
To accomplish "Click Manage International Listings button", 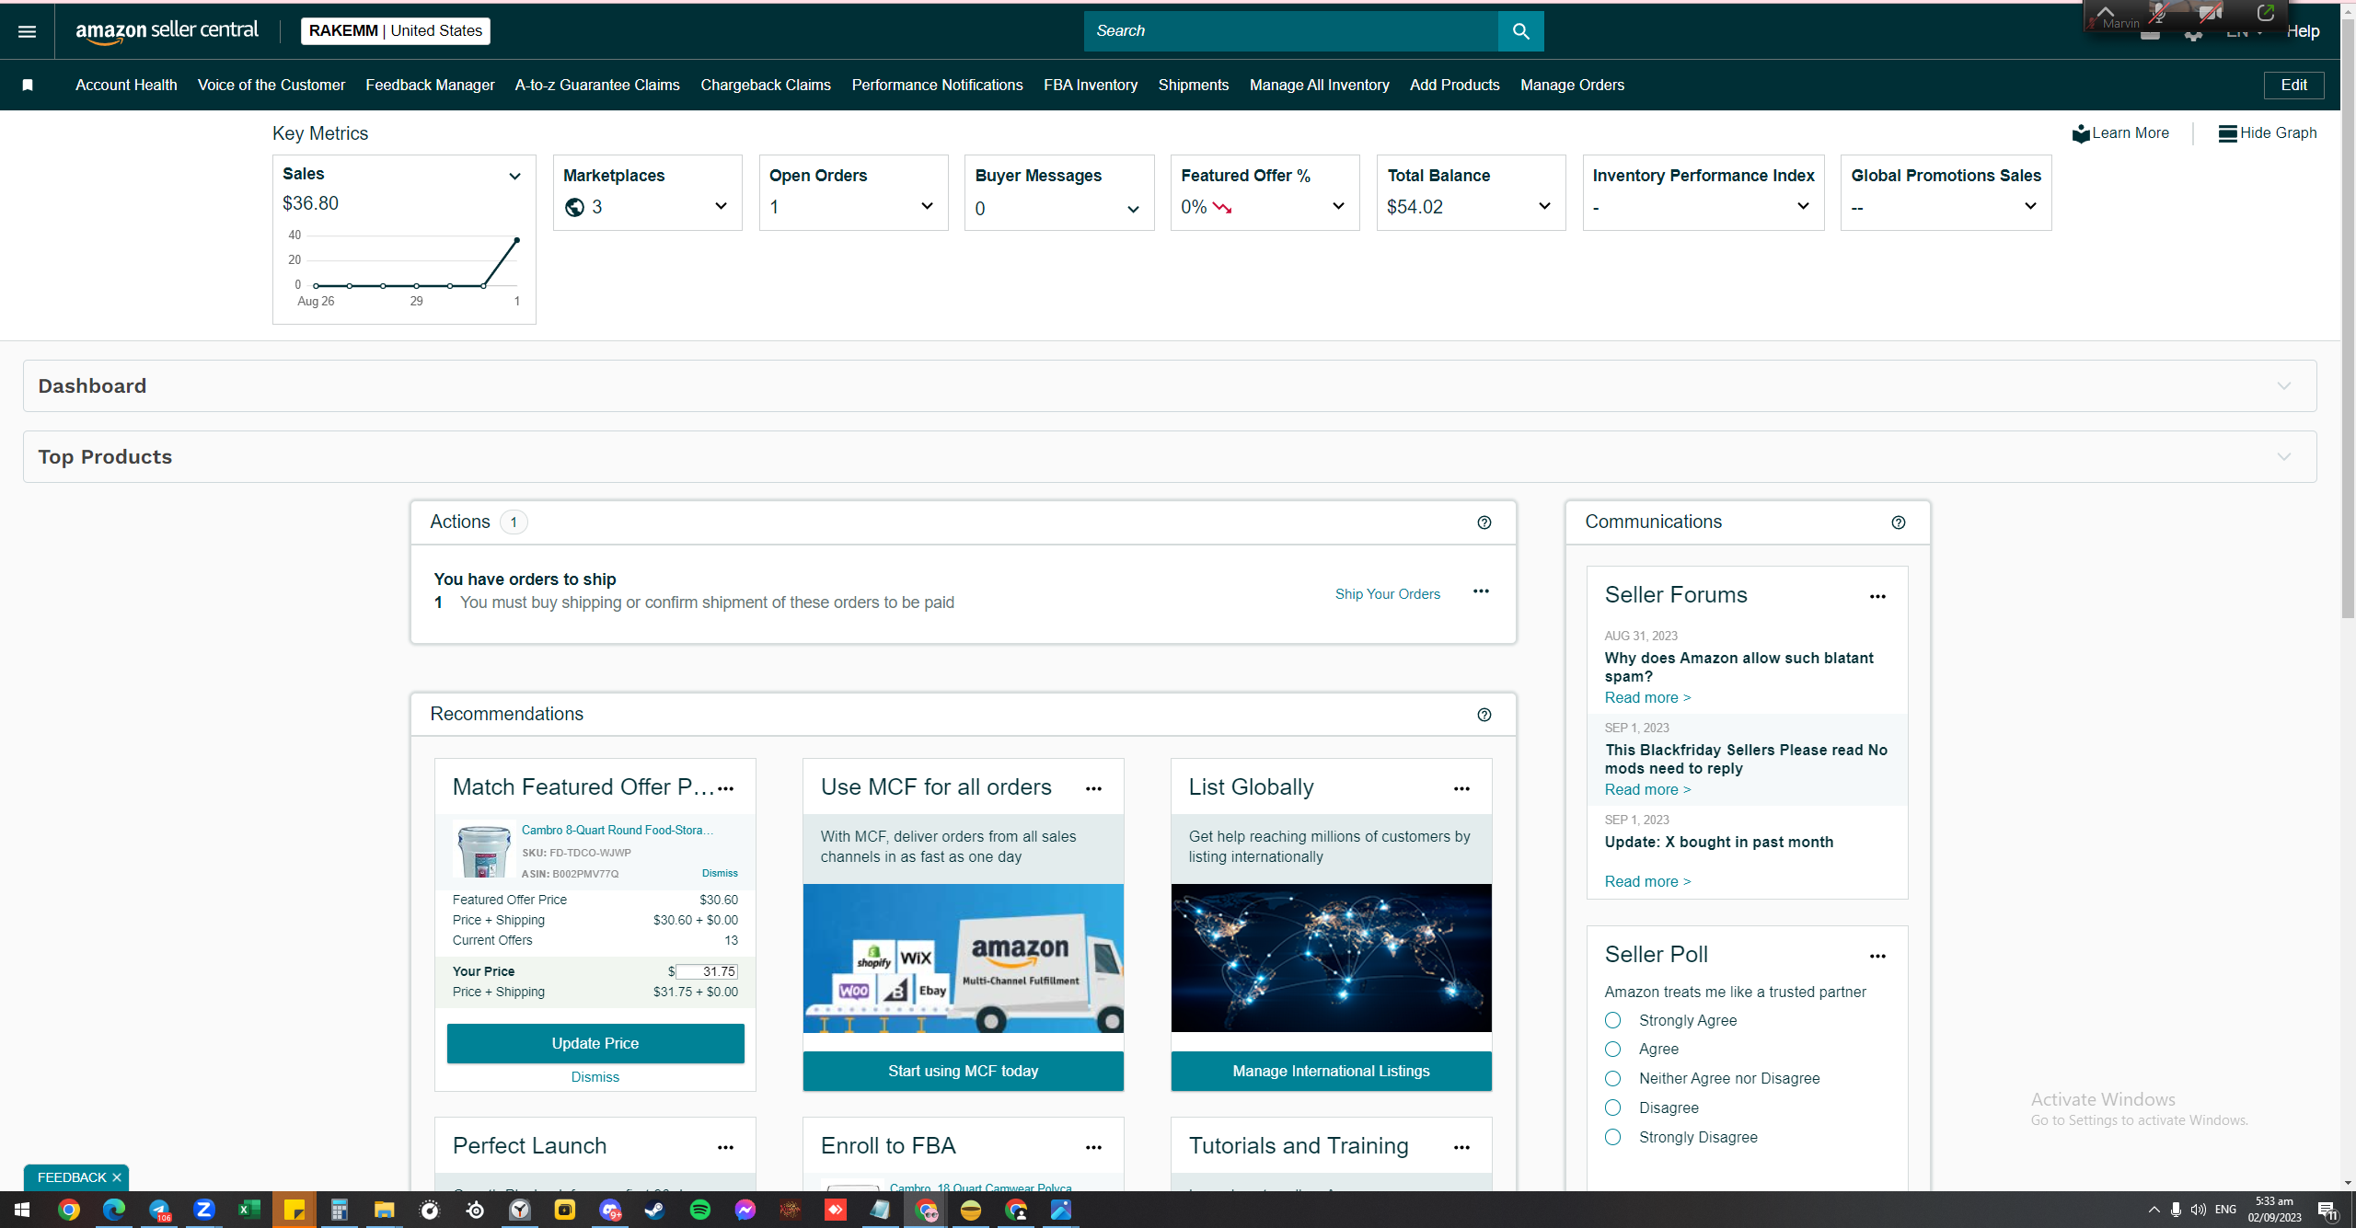I will click(1331, 1071).
